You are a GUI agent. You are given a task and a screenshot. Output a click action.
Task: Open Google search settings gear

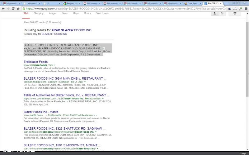(235, 13)
